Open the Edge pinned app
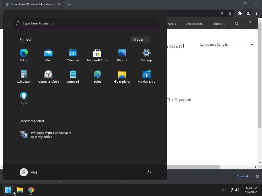This screenshot has width=262, height=196. 24,55
